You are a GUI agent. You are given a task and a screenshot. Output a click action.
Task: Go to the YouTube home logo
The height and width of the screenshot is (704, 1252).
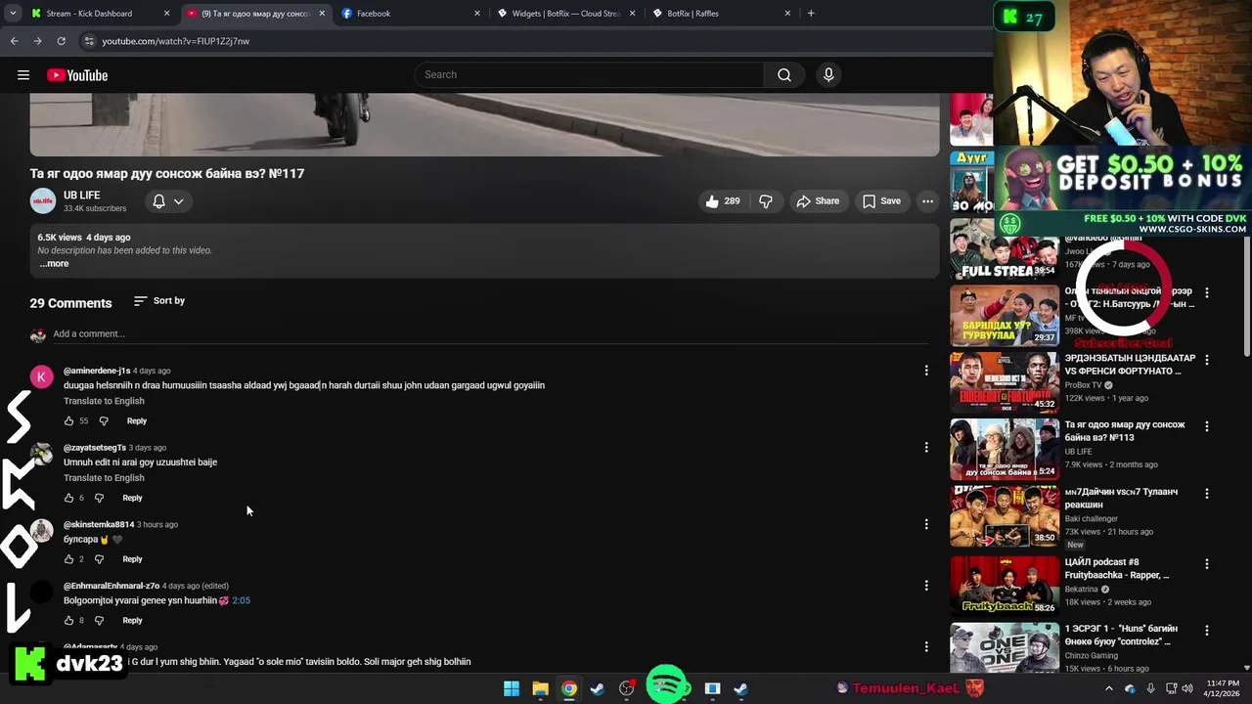(77, 75)
